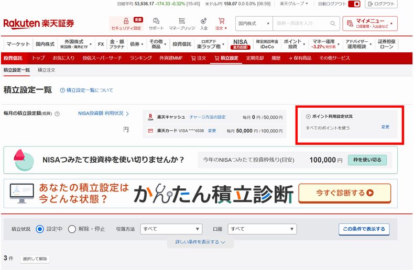The width and height of the screenshot is (414, 270).
Task: Open その他サービス tab
Action: [334, 58]
